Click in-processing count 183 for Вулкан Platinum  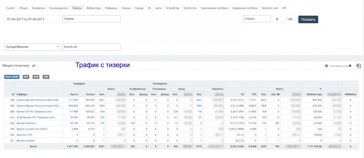coord(132,123)
